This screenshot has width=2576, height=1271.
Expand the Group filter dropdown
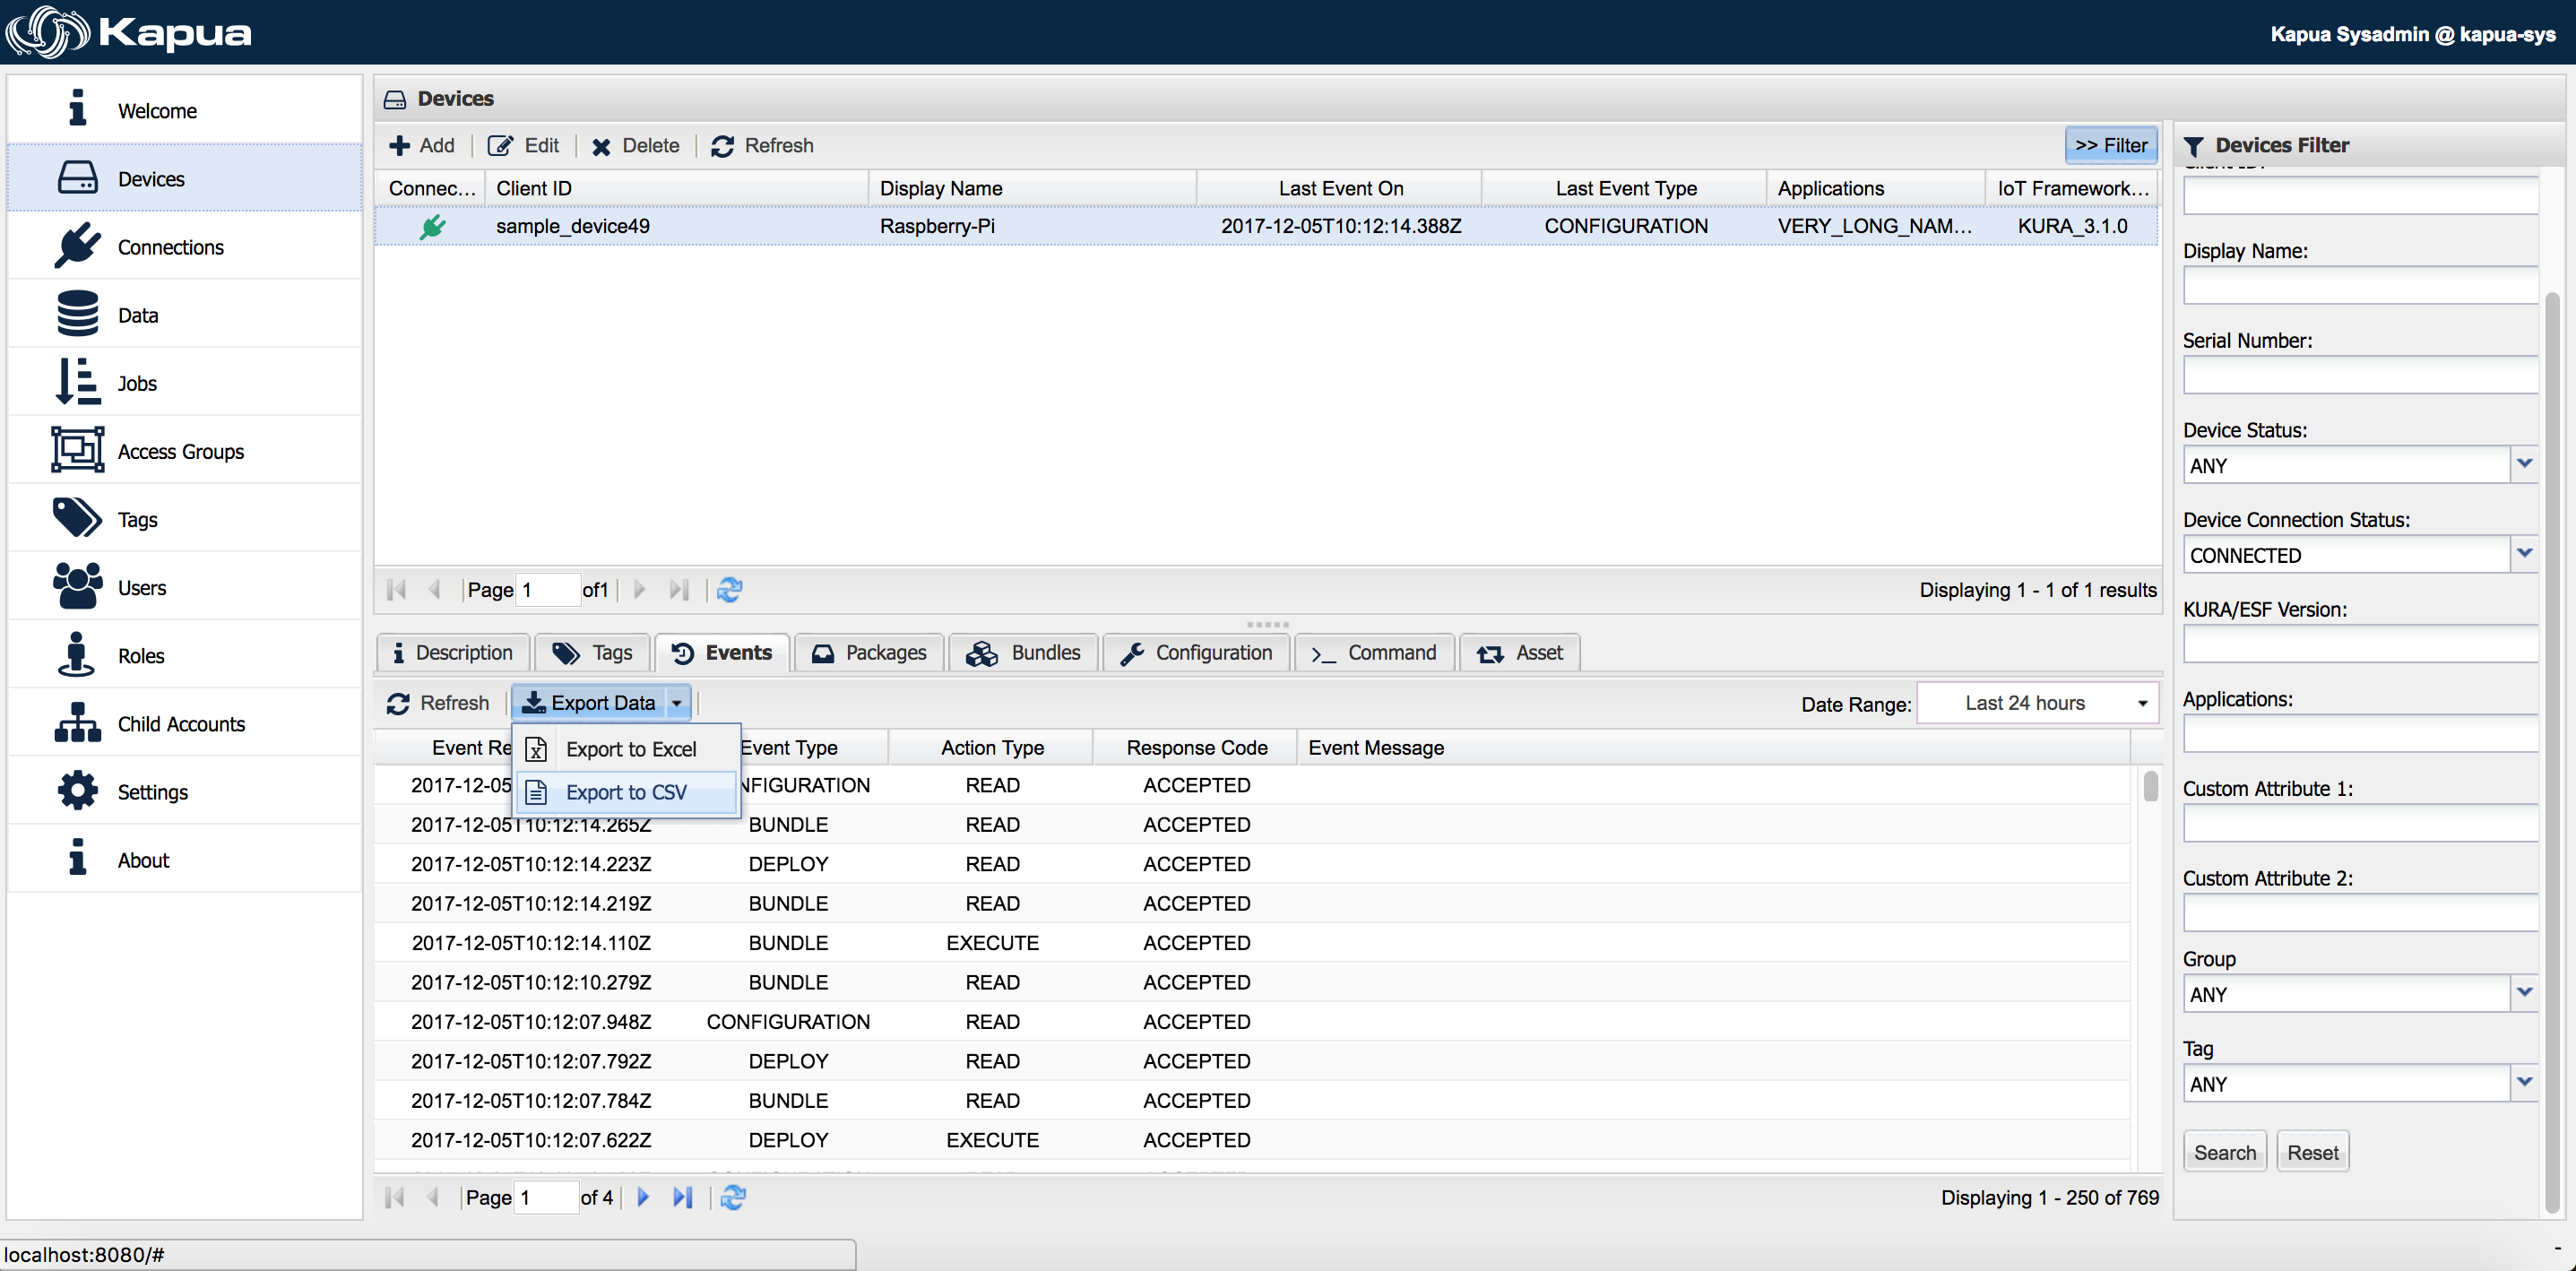pos(2524,993)
